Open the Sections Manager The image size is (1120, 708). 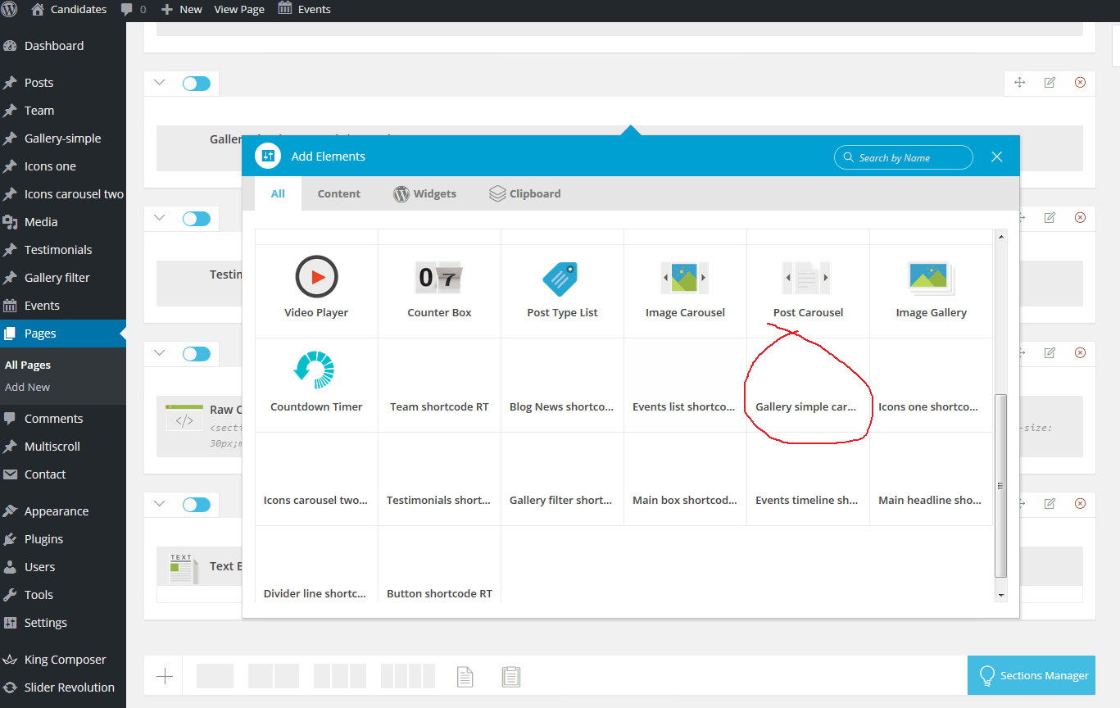(x=1032, y=676)
